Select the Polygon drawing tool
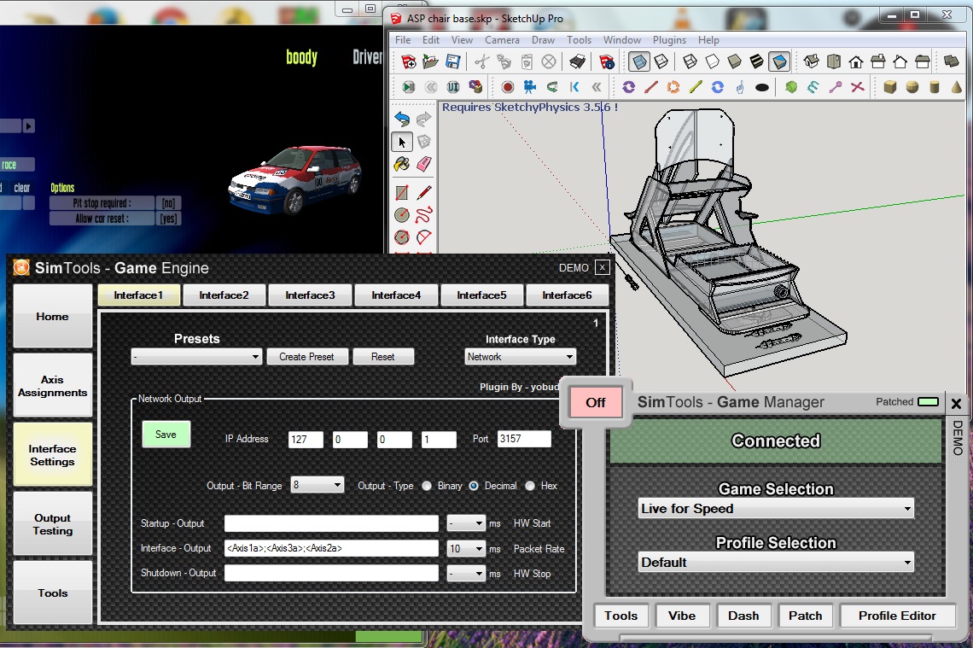This screenshot has width=973, height=648. (402, 237)
